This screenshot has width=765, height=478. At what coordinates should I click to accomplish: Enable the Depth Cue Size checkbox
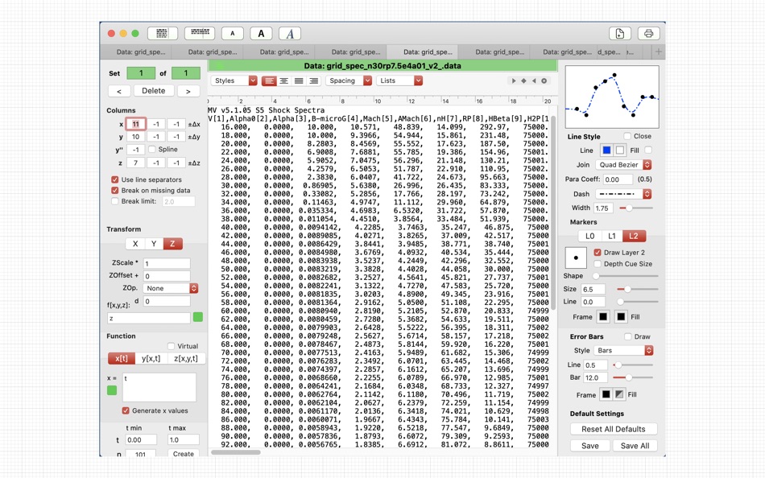598,264
